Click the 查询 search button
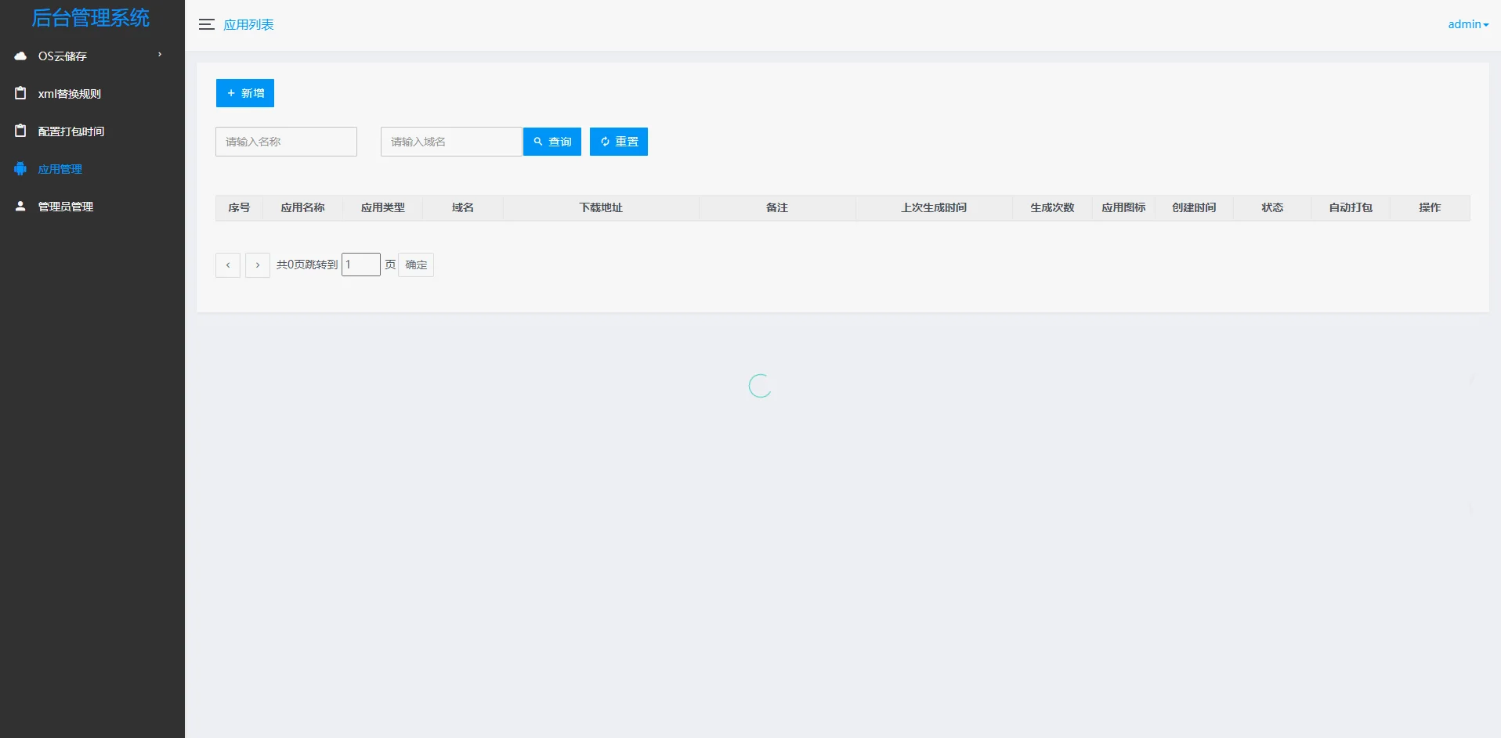The height and width of the screenshot is (738, 1501). tap(552, 142)
